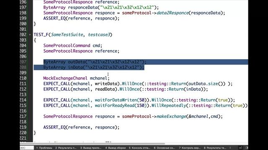
Task: Click '&mchanel' argument on line 217
Action: coord(198,116)
